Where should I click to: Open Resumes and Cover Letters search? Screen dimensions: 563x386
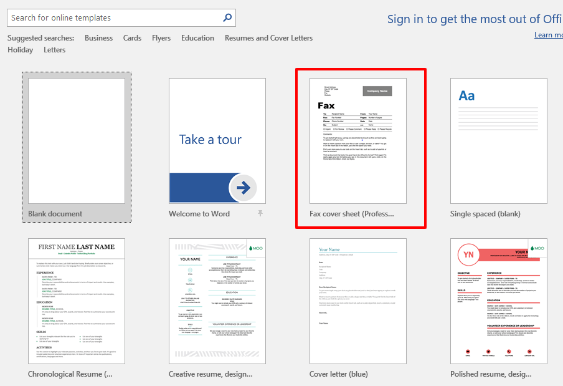[x=268, y=38]
